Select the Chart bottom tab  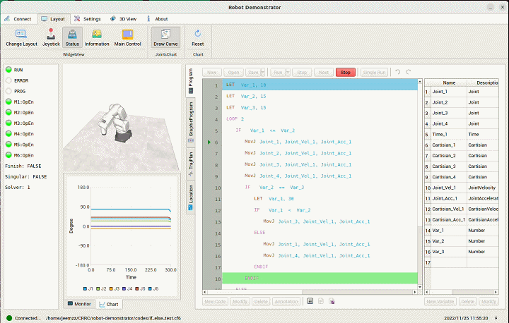pos(109,304)
